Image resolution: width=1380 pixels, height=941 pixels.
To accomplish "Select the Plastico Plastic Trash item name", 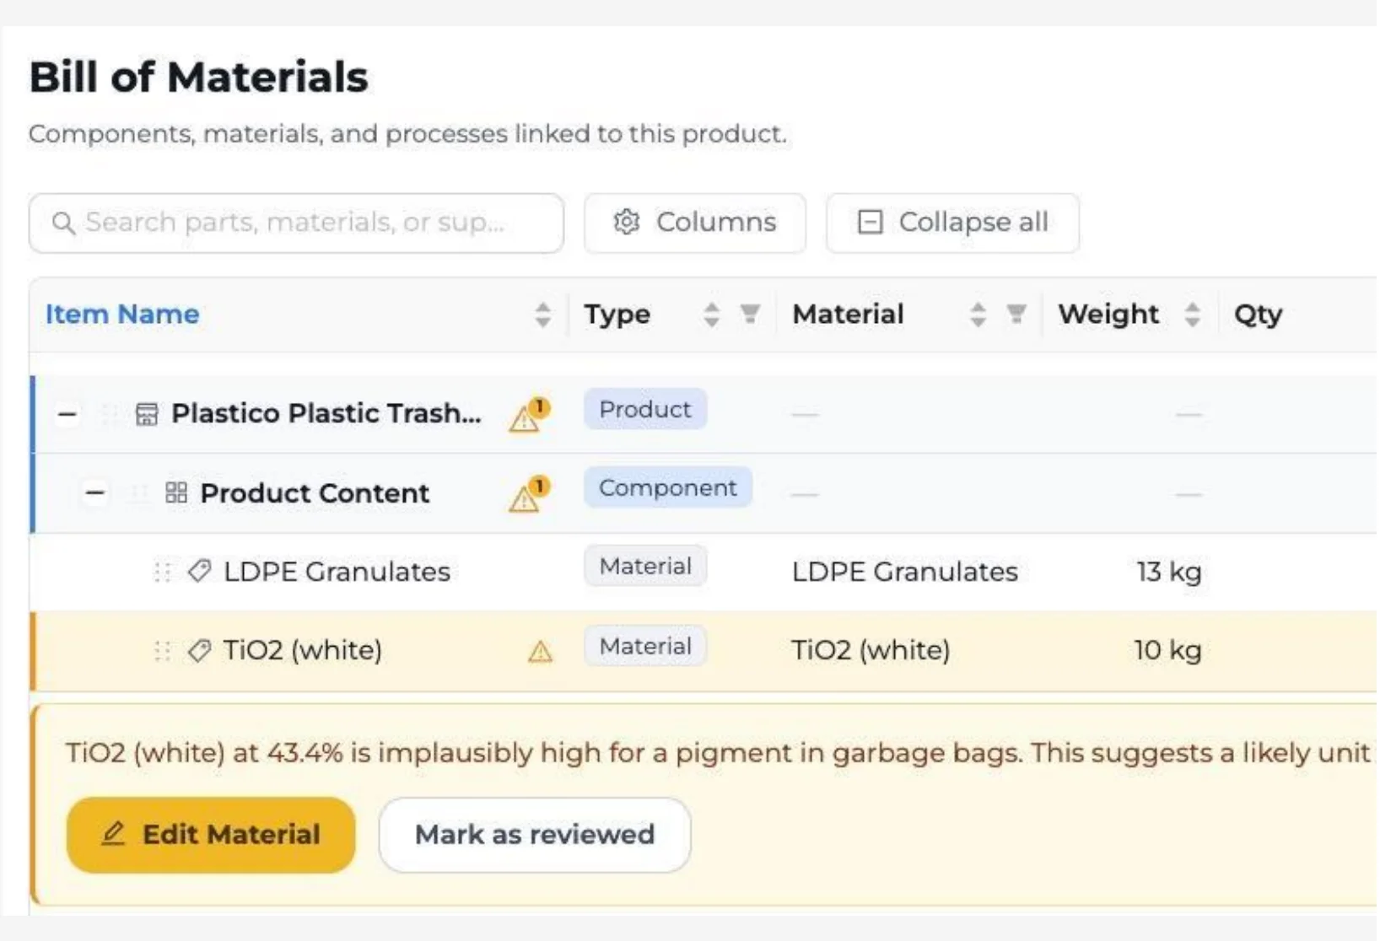I will 326,413.
